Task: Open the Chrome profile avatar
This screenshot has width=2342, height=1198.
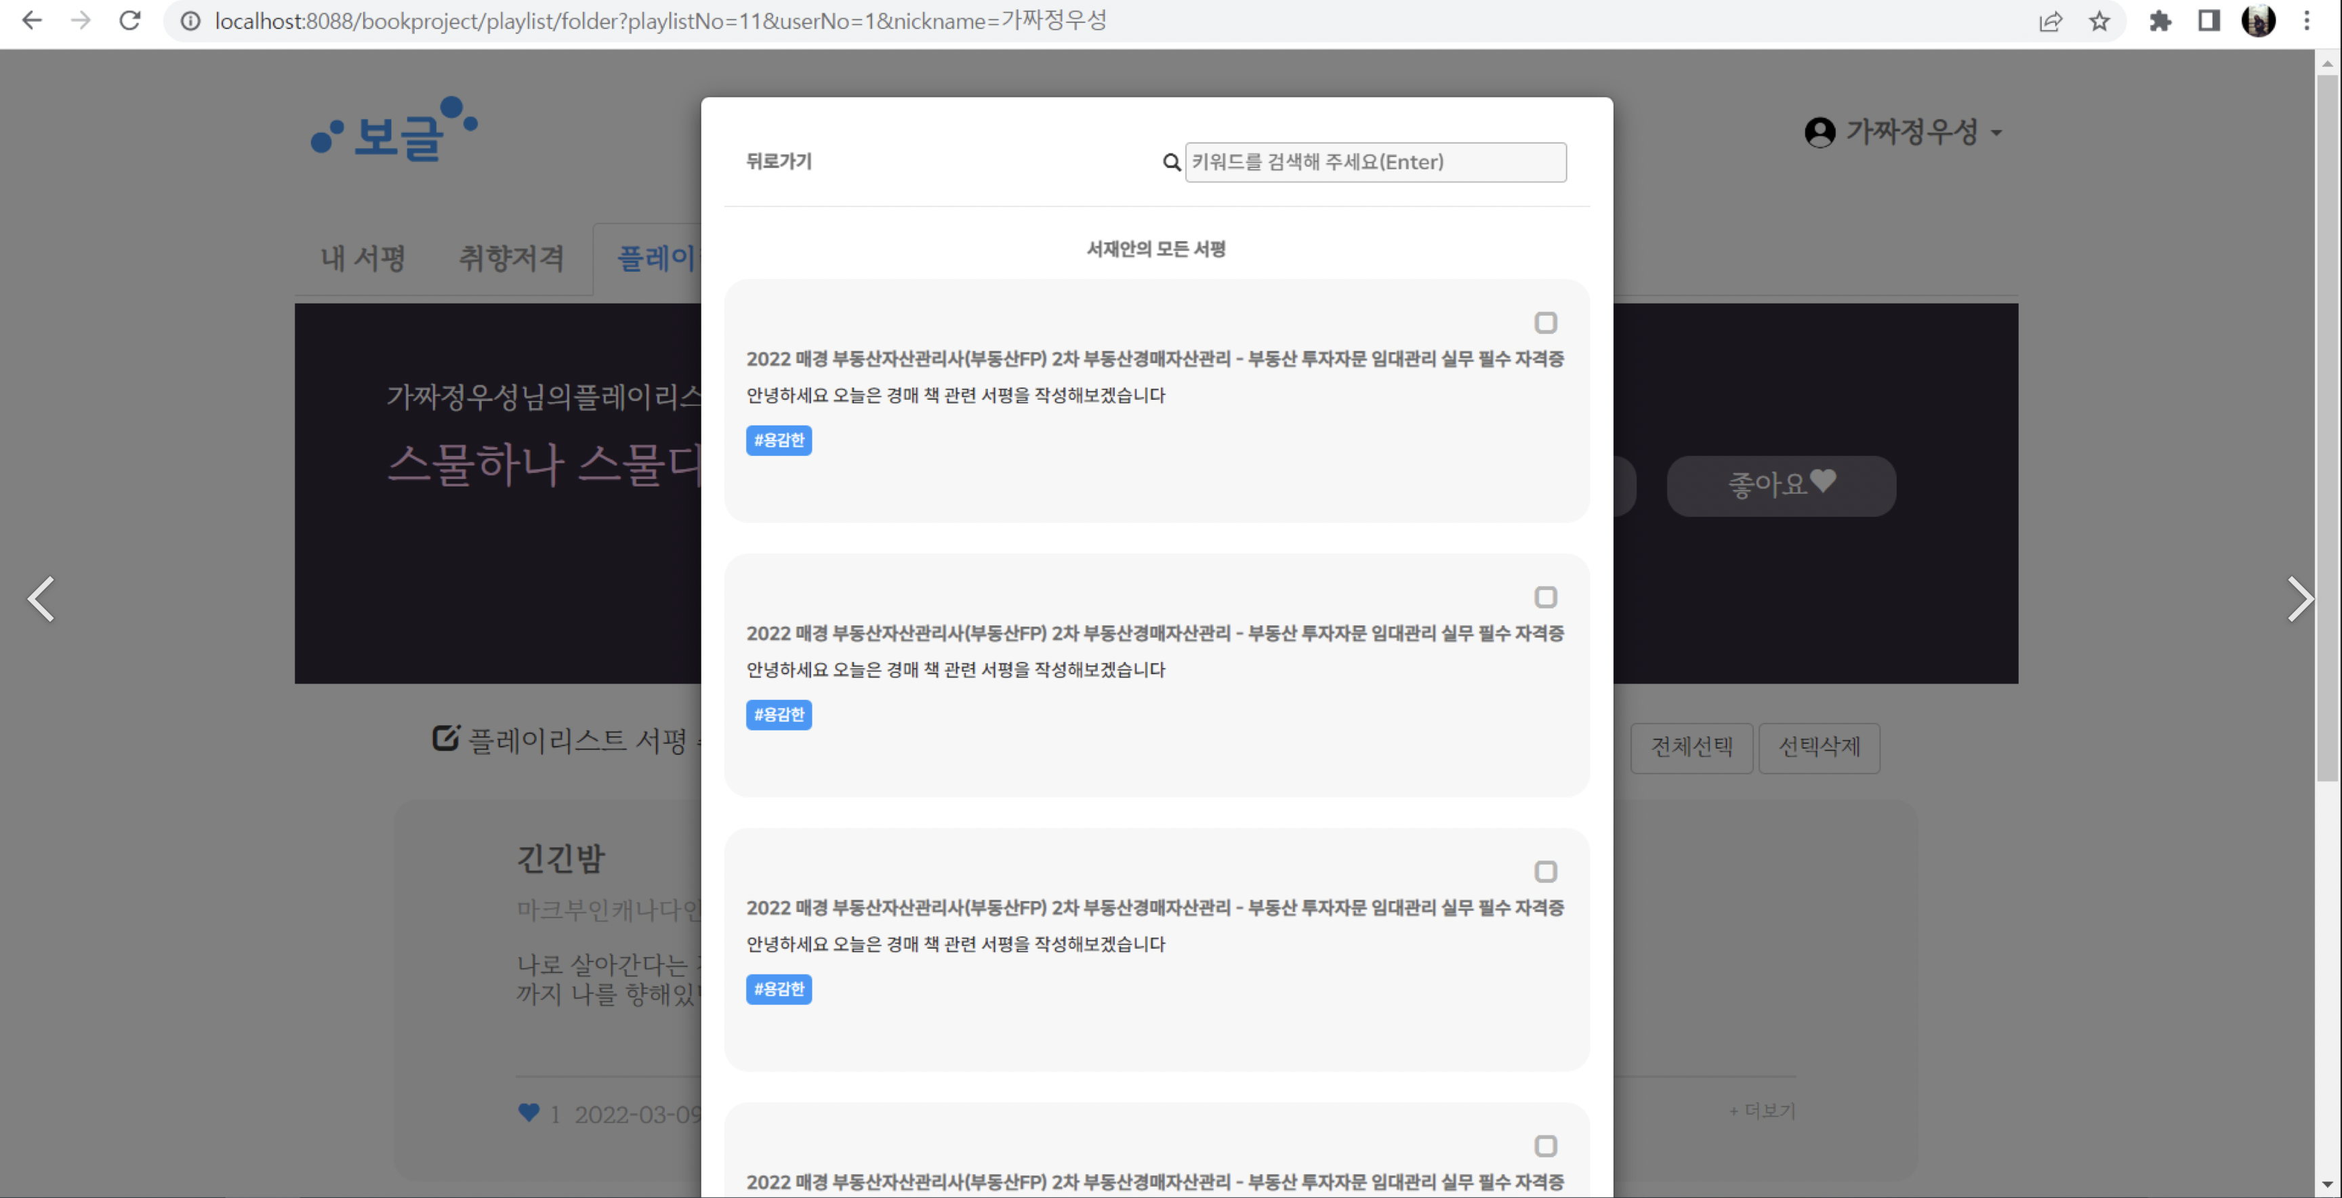Action: [2259, 20]
